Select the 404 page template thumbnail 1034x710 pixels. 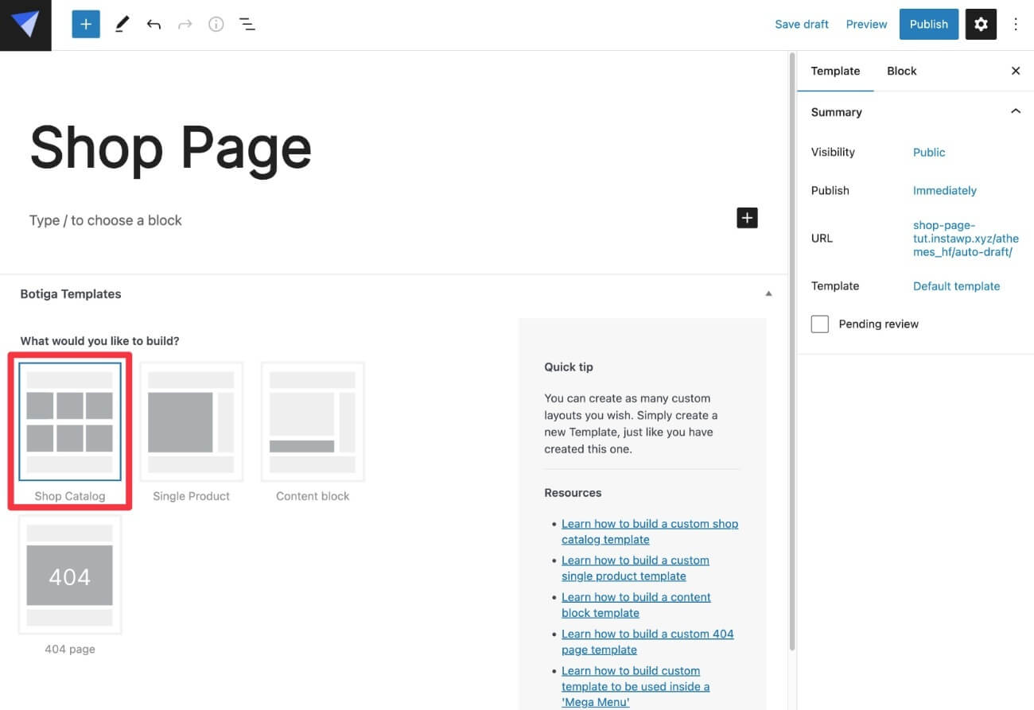[70, 575]
